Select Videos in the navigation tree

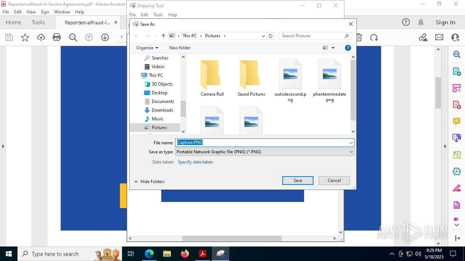[154, 67]
